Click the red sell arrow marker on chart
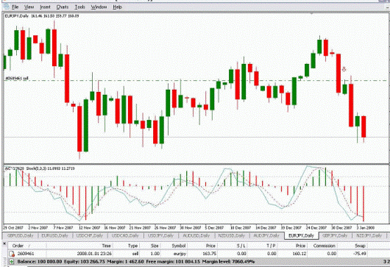390x267 pixels. tap(344, 69)
